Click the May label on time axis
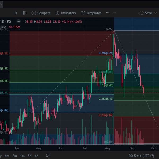Screen dimensions: 159x159 pos(39,148)
